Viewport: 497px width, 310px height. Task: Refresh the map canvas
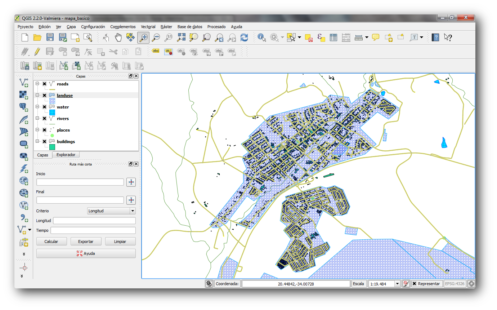click(x=244, y=37)
